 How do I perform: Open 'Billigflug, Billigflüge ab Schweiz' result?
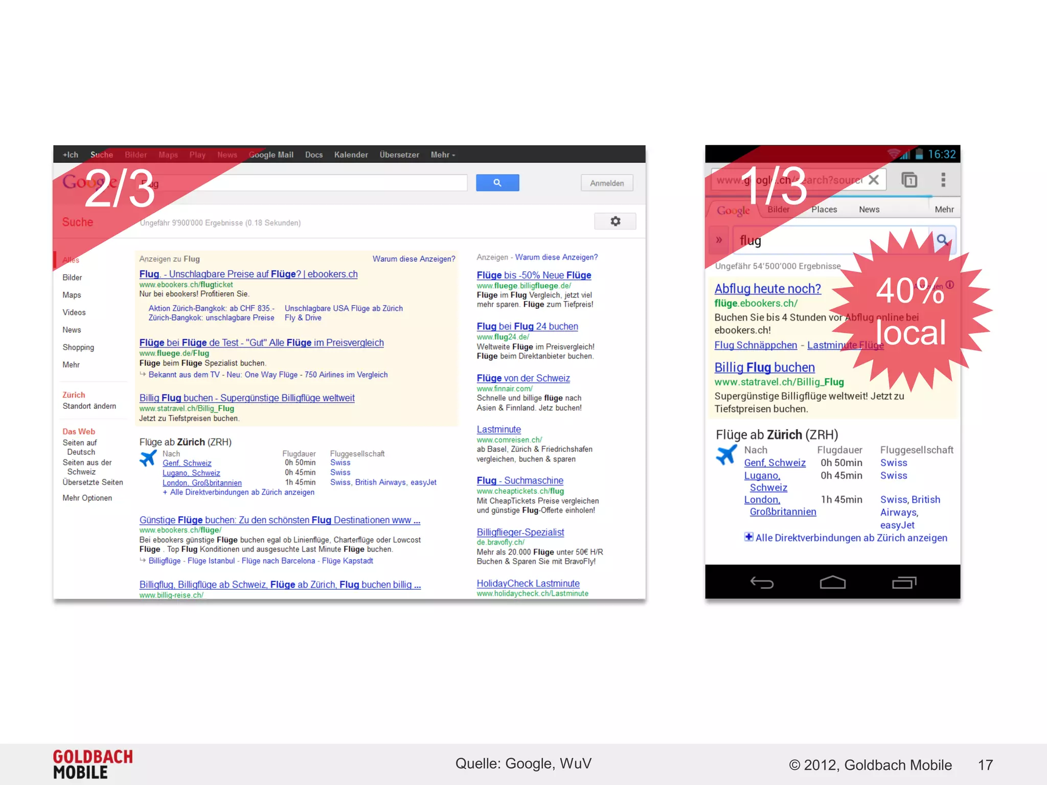(280, 584)
